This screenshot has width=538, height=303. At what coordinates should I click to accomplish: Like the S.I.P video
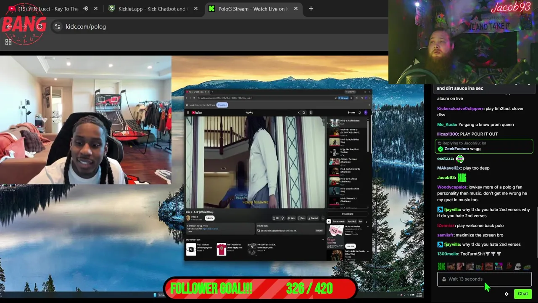coord(275,218)
